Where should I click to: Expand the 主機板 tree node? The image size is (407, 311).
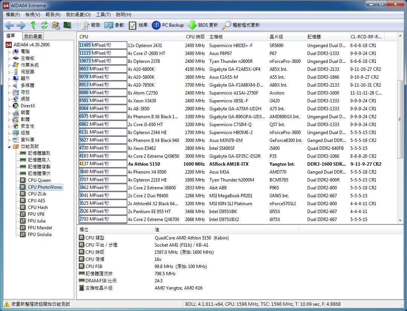(x=9, y=58)
